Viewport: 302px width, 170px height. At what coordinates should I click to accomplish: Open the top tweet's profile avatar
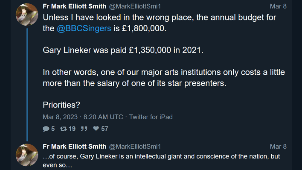click(x=27, y=15)
